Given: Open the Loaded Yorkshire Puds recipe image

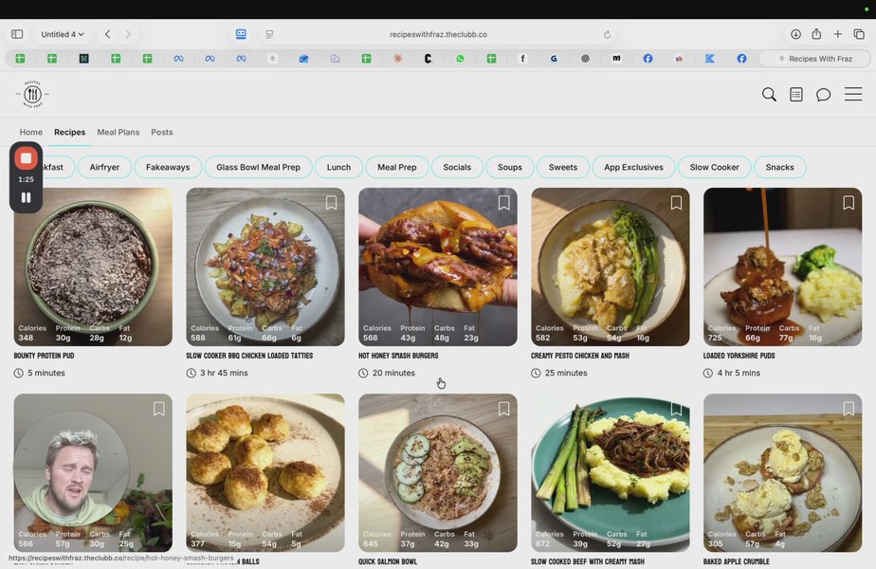Looking at the screenshot, I should coord(782,266).
